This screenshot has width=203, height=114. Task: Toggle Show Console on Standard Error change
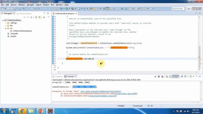point(177,77)
